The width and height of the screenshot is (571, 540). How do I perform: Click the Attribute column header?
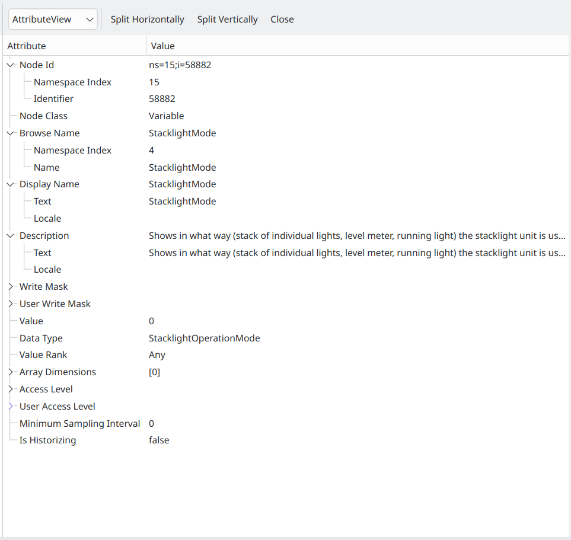coord(74,46)
